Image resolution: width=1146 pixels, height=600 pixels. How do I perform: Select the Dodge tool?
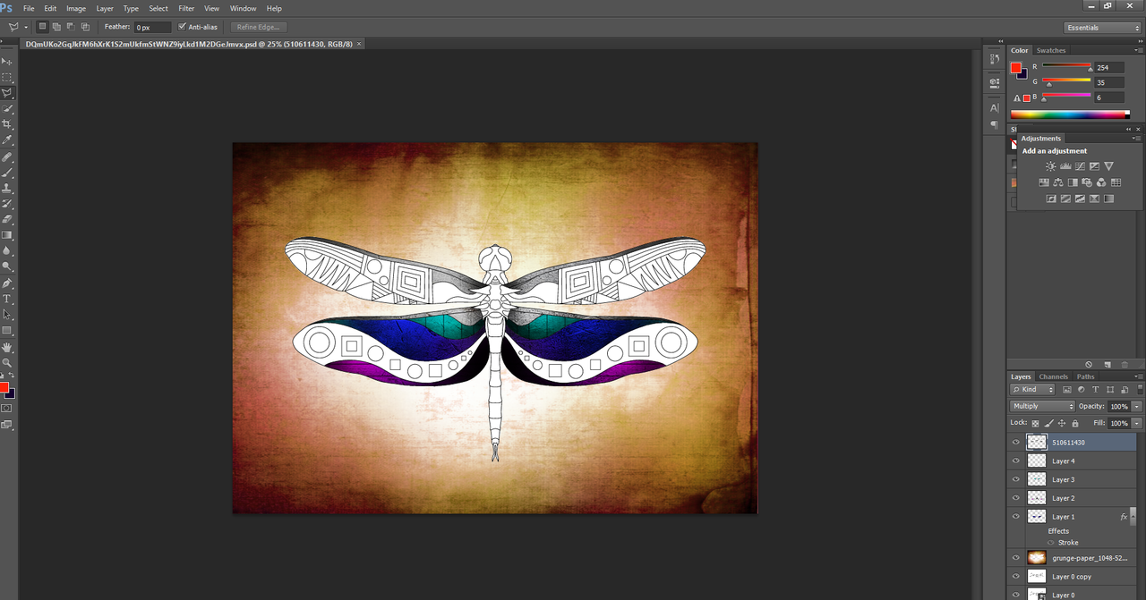tap(7, 266)
